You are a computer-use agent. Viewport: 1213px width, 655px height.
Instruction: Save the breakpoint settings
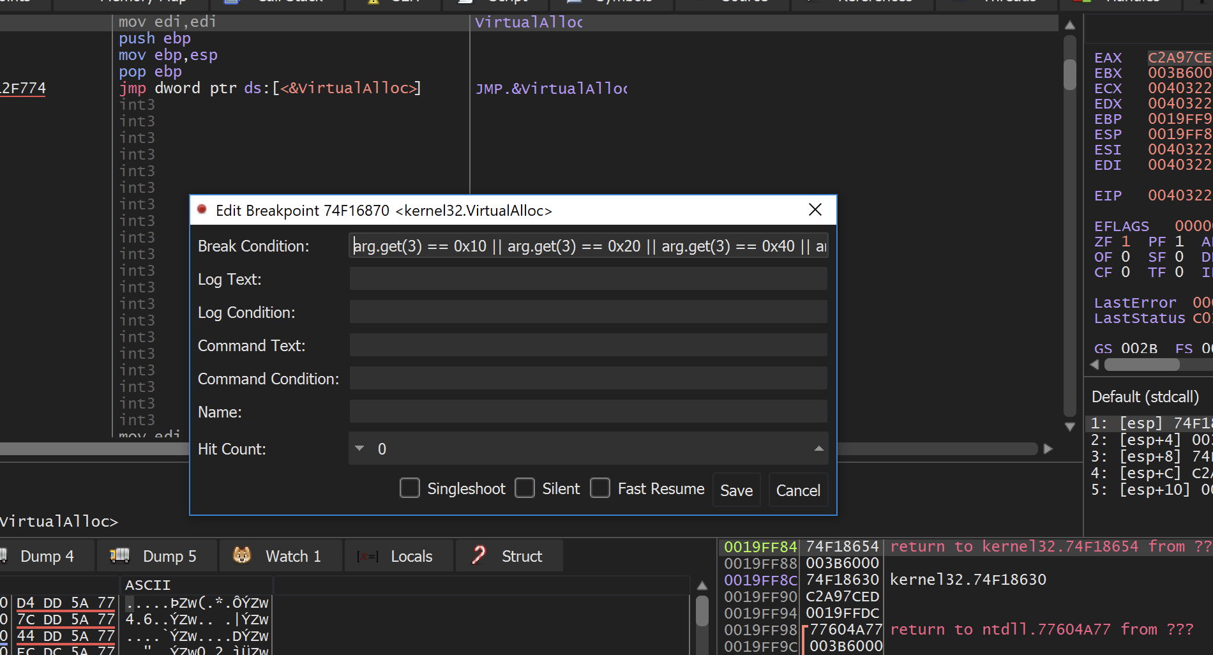click(737, 490)
